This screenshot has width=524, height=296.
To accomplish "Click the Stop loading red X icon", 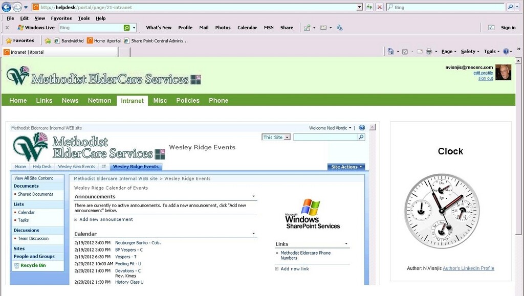I will click(x=379, y=7).
